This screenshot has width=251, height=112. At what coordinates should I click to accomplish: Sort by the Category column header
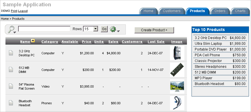pyautogui.click(x=50, y=42)
